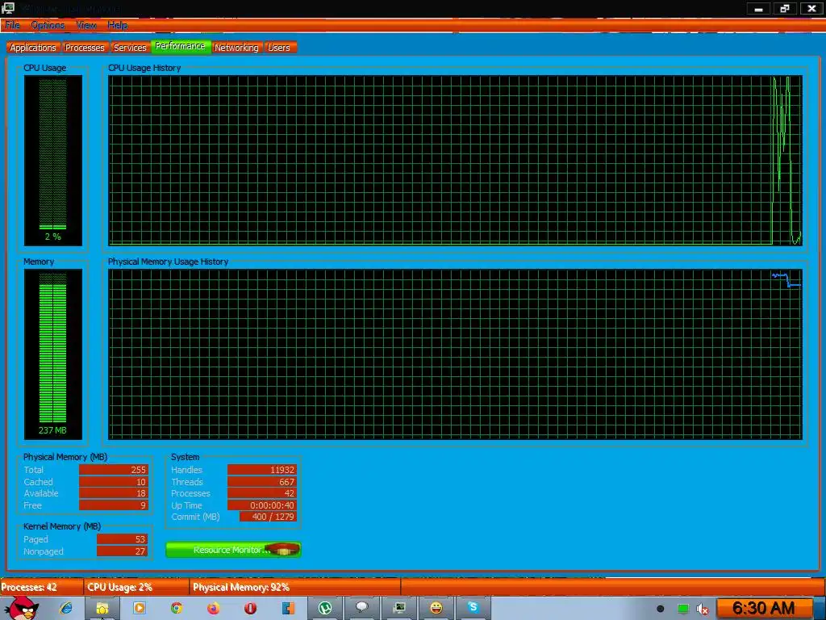Image resolution: width=826 pixels, height=620 pixels.
Task: Minimize the Task Manager window
Action: pos(758,8)
